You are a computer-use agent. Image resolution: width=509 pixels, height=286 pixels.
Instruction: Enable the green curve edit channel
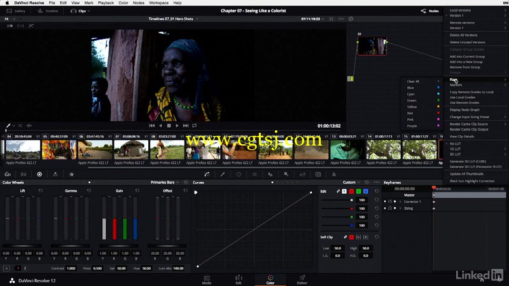coord(358,191)
